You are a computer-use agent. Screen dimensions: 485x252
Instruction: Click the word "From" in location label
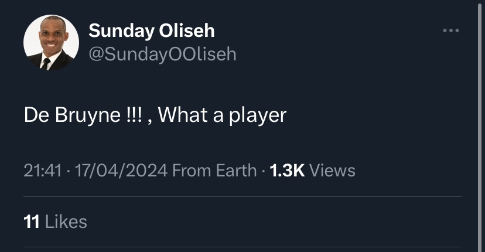pos(192,171)
